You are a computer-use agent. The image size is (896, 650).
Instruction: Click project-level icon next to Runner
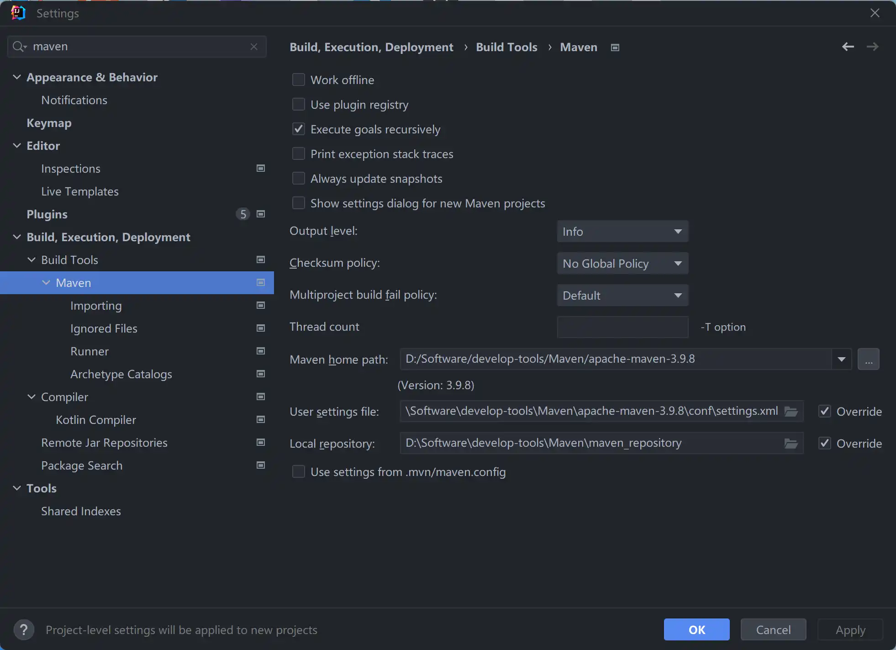pos(261,351)
